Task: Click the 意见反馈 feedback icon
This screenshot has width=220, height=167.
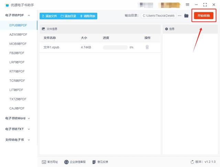Action: [x=94, y=162]
